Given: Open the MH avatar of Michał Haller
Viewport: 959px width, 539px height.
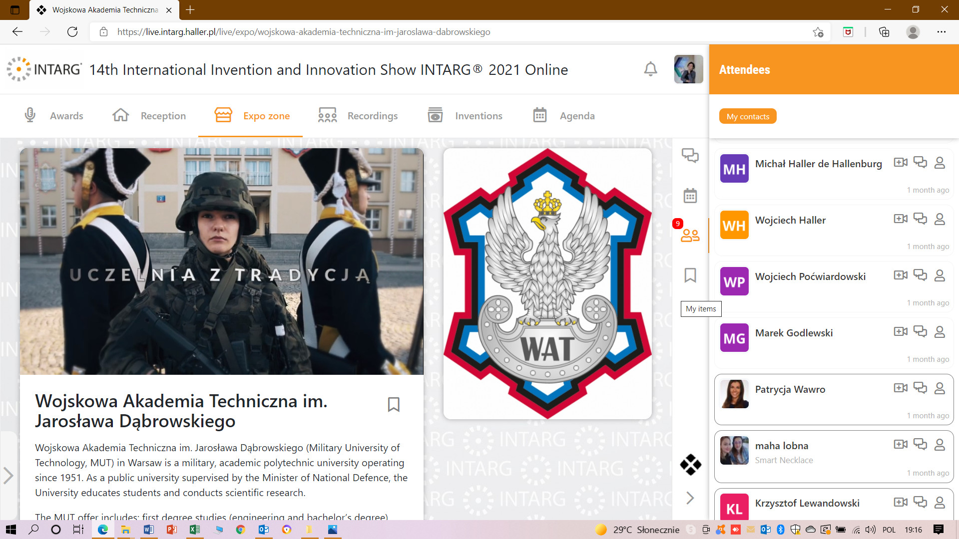Looking at the screenshot, I should (x=734, y=169).
